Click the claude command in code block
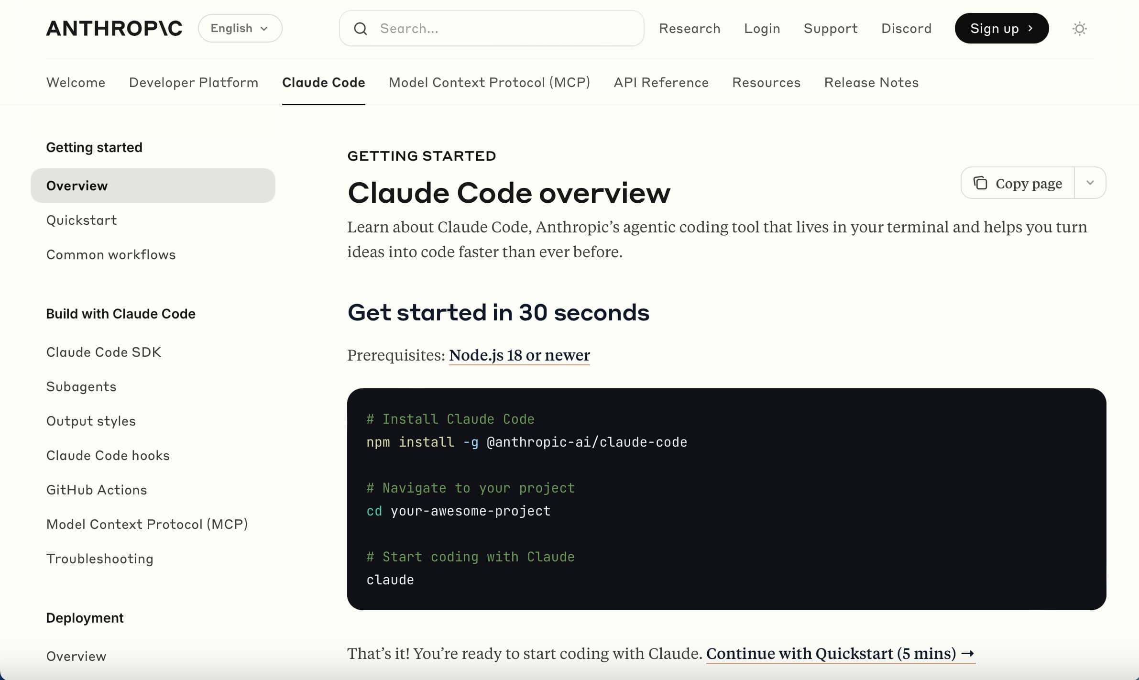1139x680 pixels. 390,580
